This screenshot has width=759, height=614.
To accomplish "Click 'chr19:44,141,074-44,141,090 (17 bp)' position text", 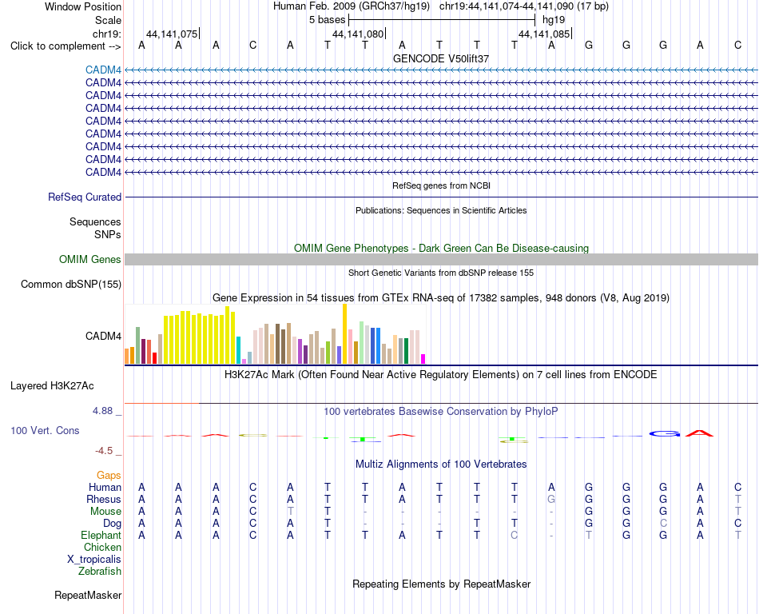I will (x=524, y=6).
